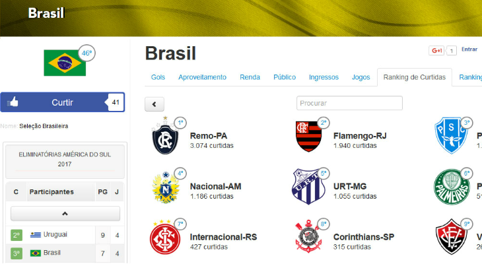
Task: Click the Uruguai flag in the standings
Action: (36, 235)
